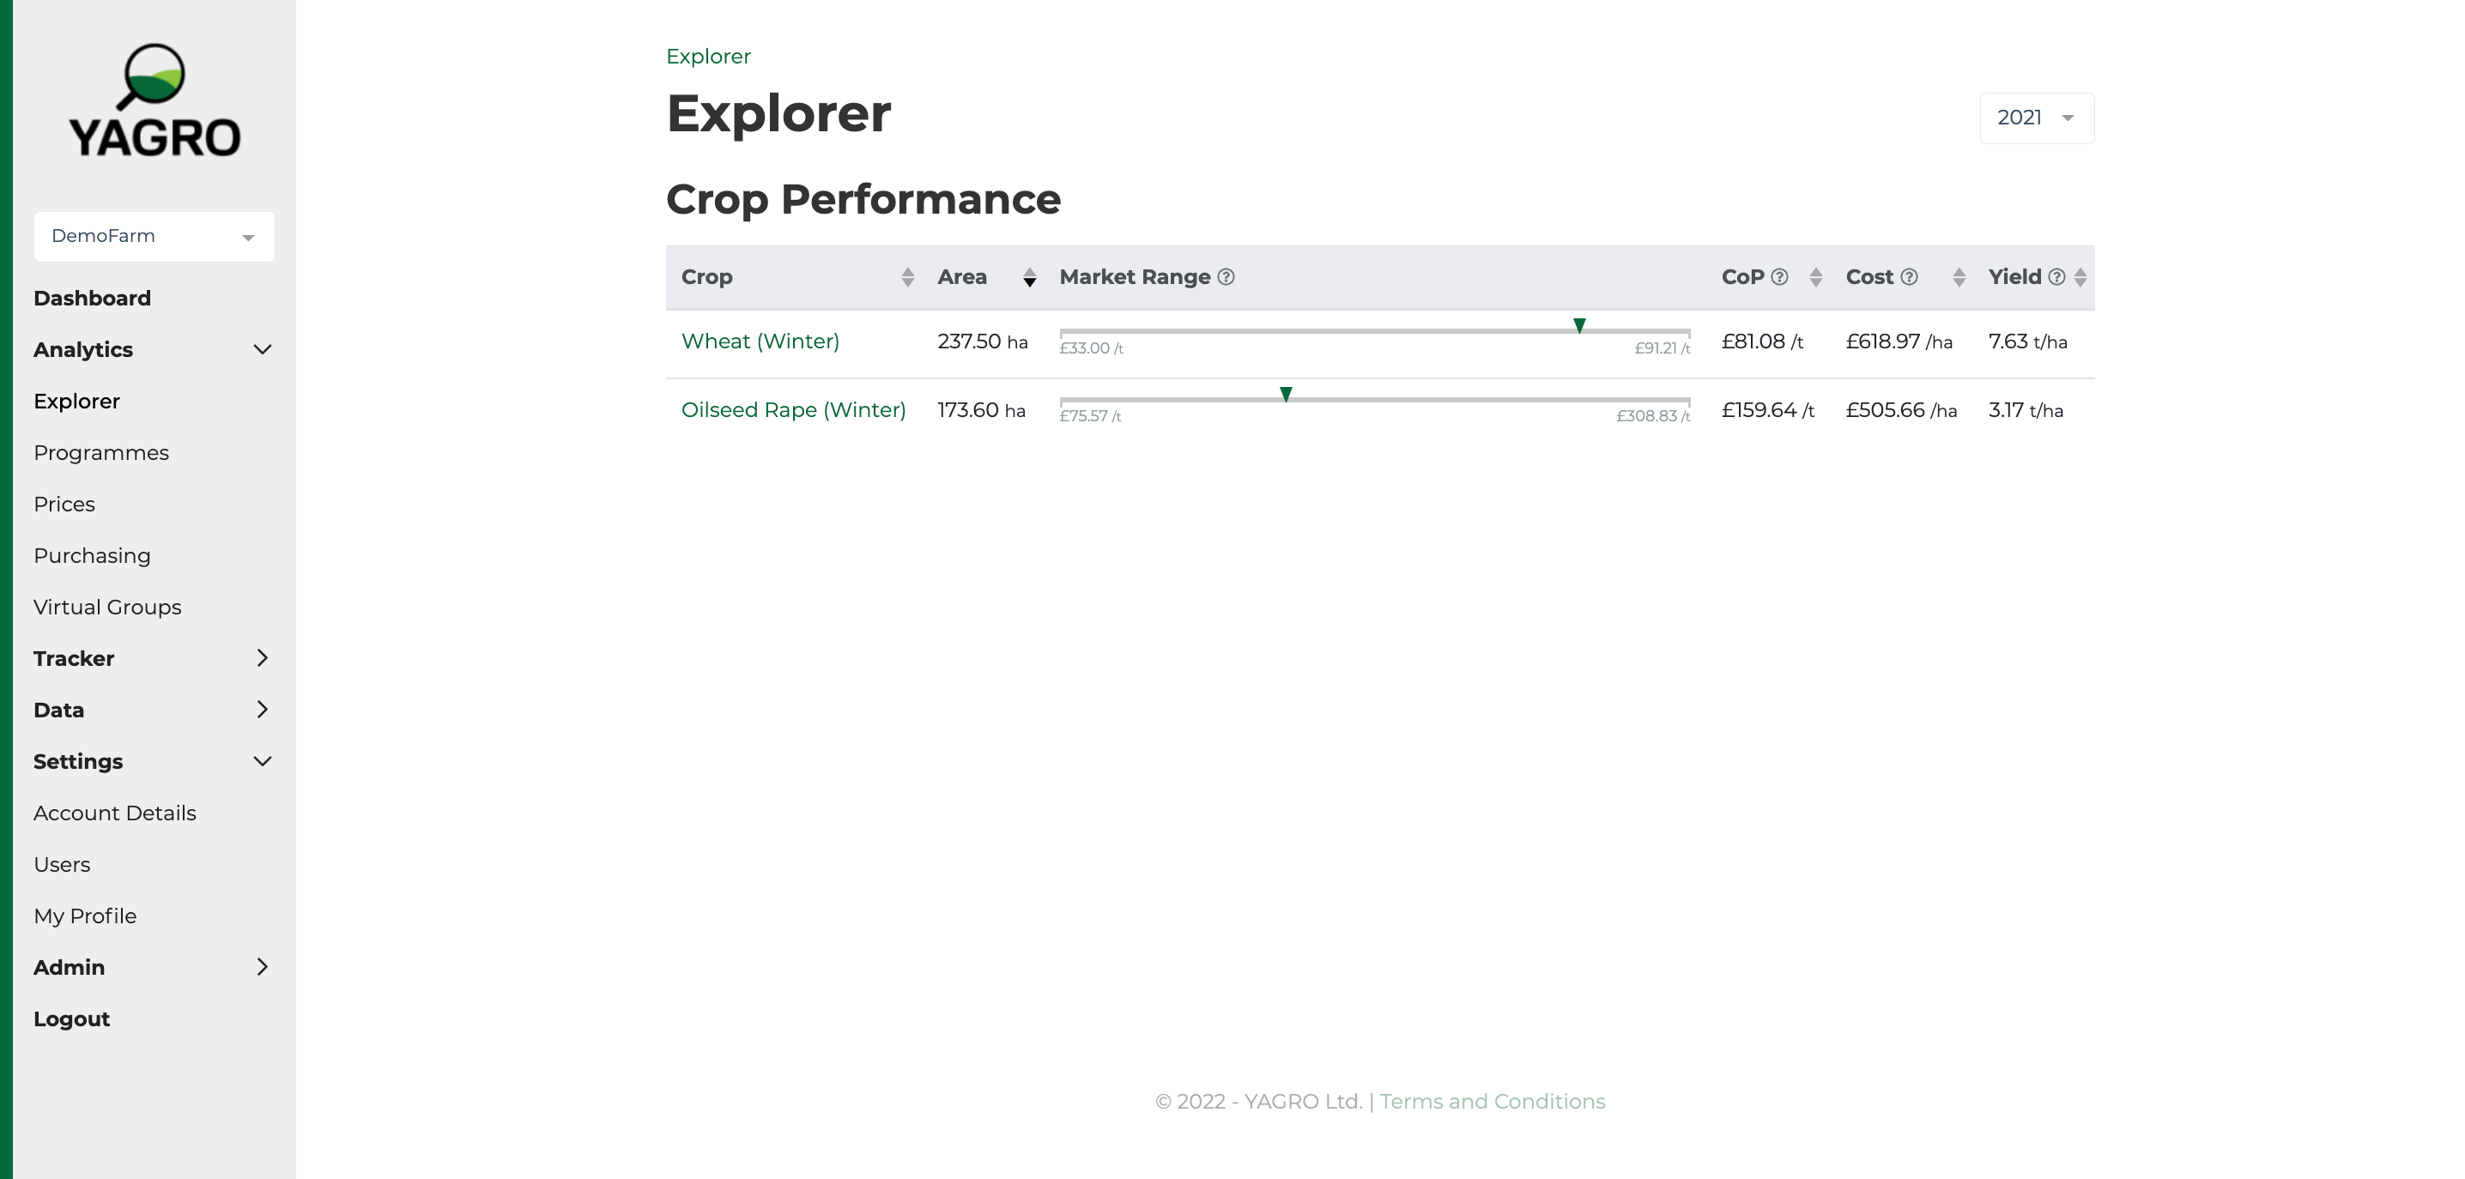This screenshot has width=2465, height=1179.
Task: Open the DemoFarm farm selector dropdown
Action: point(154,236)
